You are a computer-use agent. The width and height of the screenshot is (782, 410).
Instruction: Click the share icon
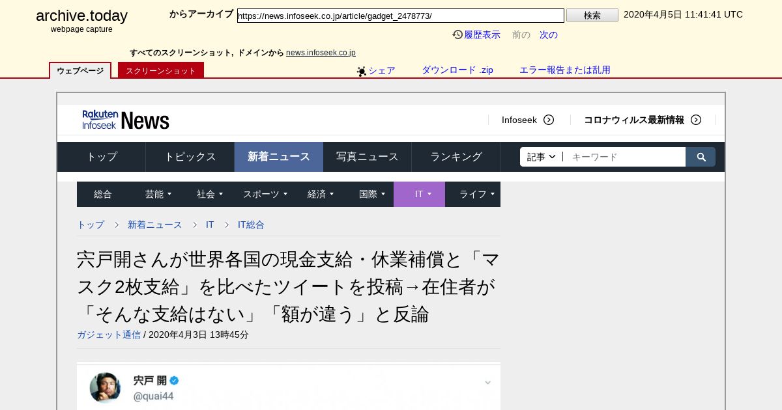(x=362, y=71)
